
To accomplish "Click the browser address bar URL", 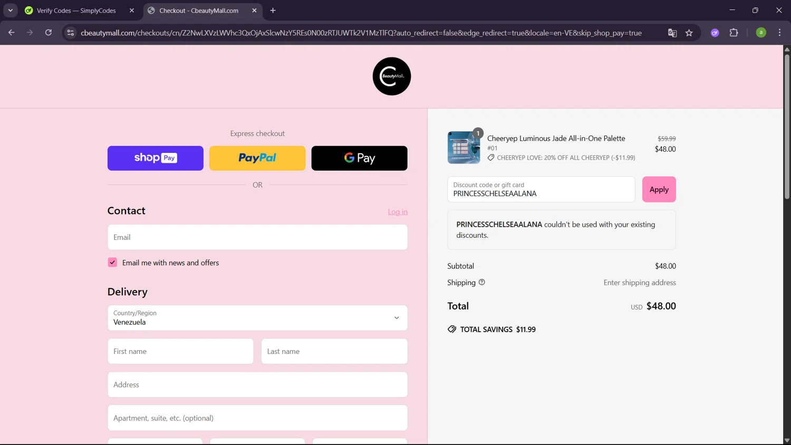I will (x=361, y=33).
